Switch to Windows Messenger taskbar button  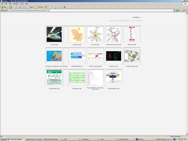52,139
